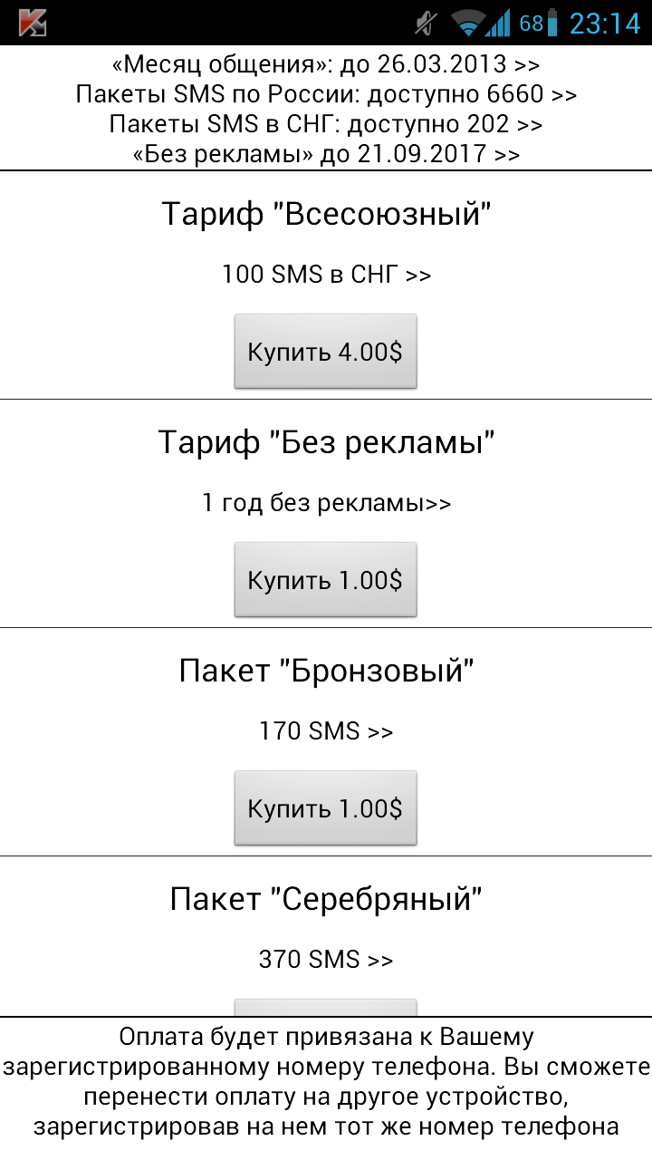The image size is (652, 1160).
Task: Expand 170 SMS >> details
Action: (x=326, y=731)
